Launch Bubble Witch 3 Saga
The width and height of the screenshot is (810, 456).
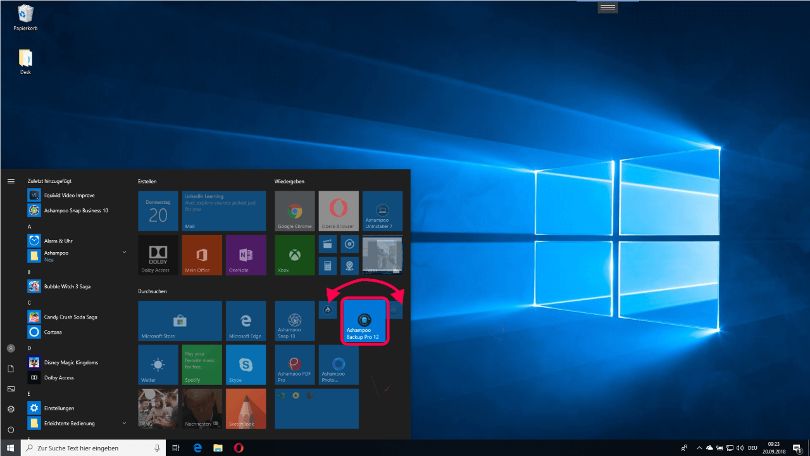click(78, 286)
